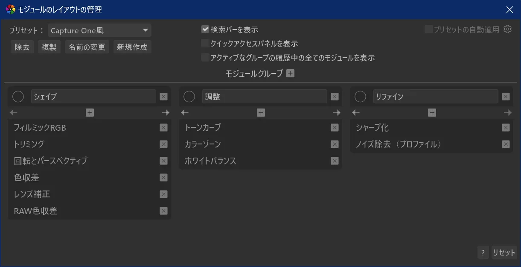Remove シャープ化 module from リファイン group
Viewport: 521px width, 267px height.
click(506, 128)
